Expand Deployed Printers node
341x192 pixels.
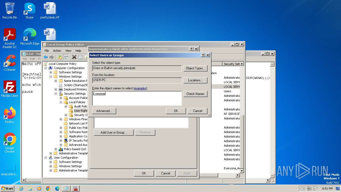point(56,89)
